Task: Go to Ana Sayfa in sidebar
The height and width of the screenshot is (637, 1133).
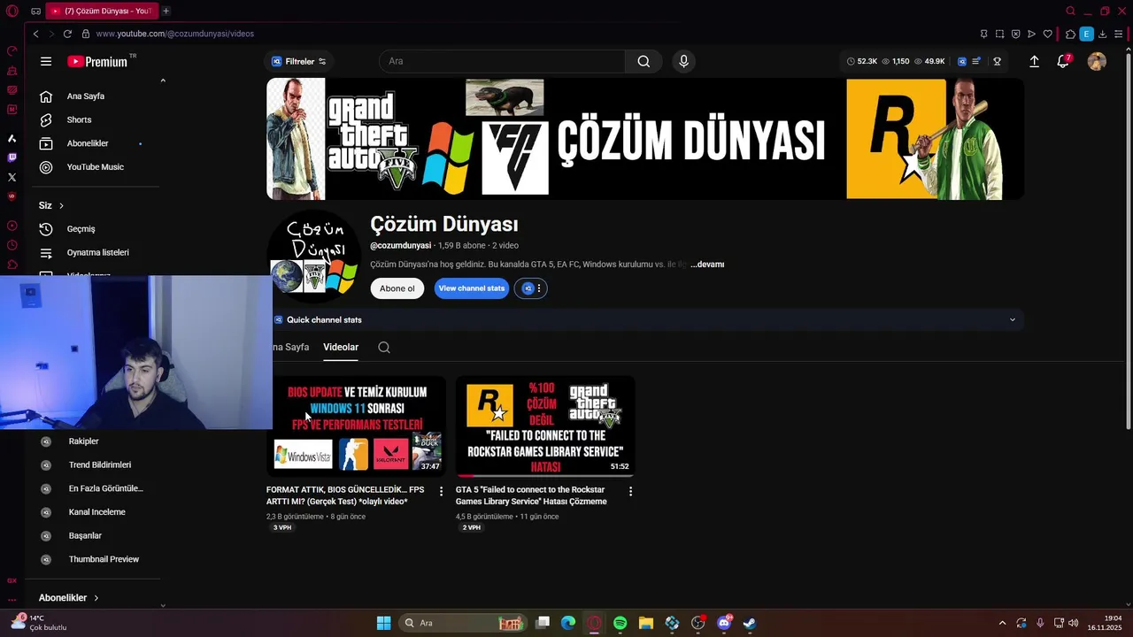Action: 86,96
